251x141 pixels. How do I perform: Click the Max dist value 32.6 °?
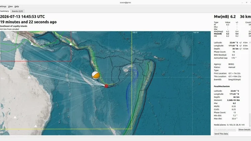pos(235,119)
